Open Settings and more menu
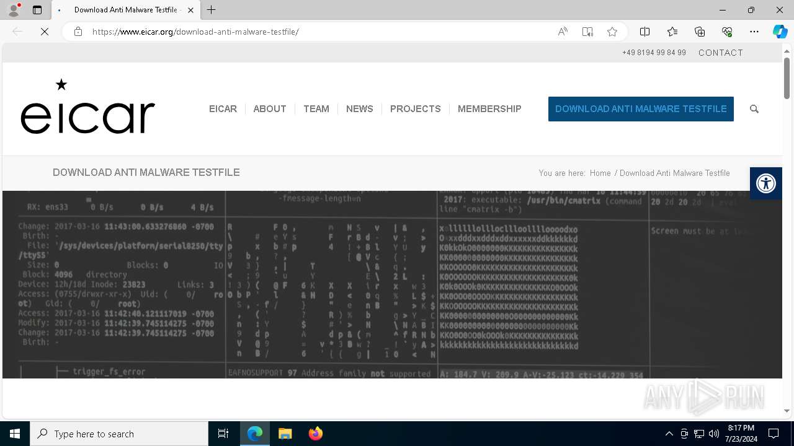Screen dimensions: 794x446 pos(754,32)
